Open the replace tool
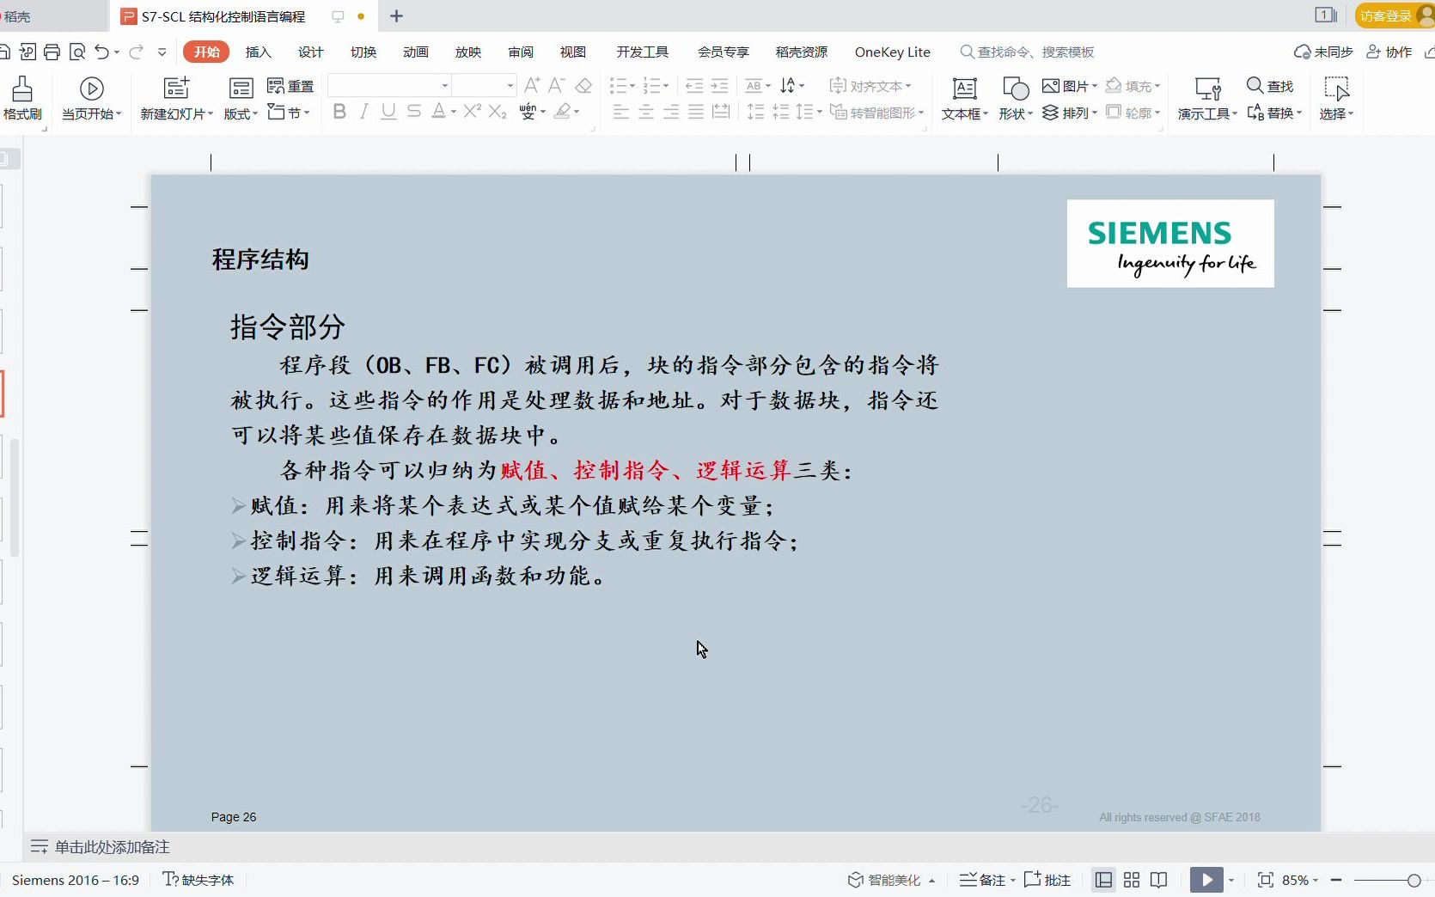This screenshot has height=897, width=1435. click(1274, 112)
